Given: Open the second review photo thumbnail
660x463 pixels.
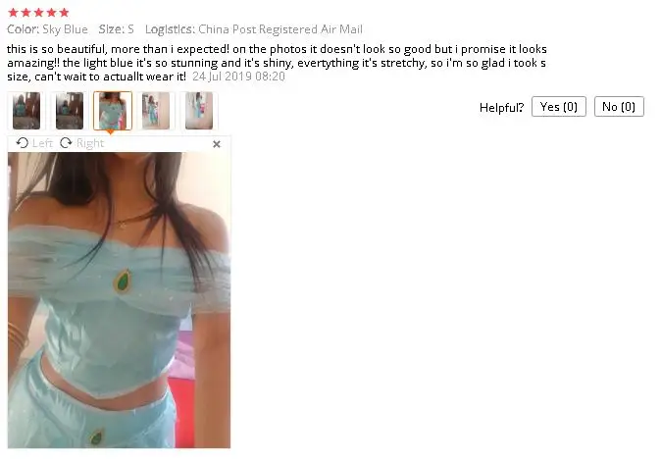Looking at the screenshot, I should click(70, 111).
